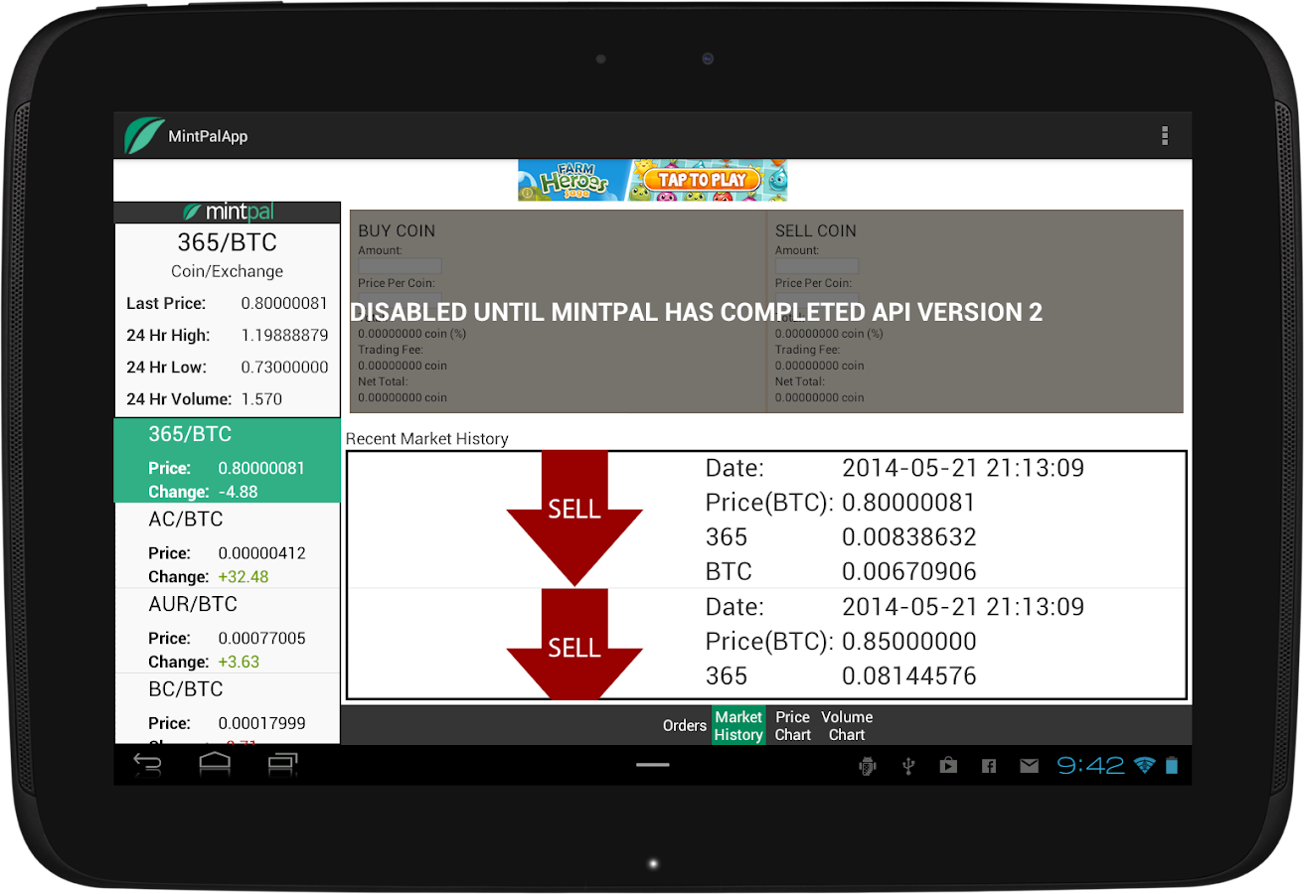
Task: Tap the 365/BTC heading above Coin/Exchange
Action: [227, 242]
